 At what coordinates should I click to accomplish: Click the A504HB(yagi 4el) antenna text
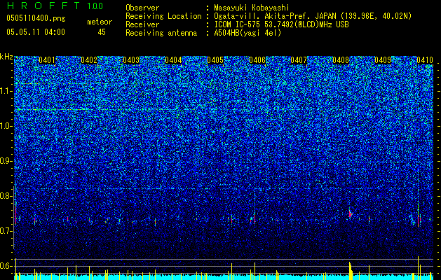tap(247, 33)
